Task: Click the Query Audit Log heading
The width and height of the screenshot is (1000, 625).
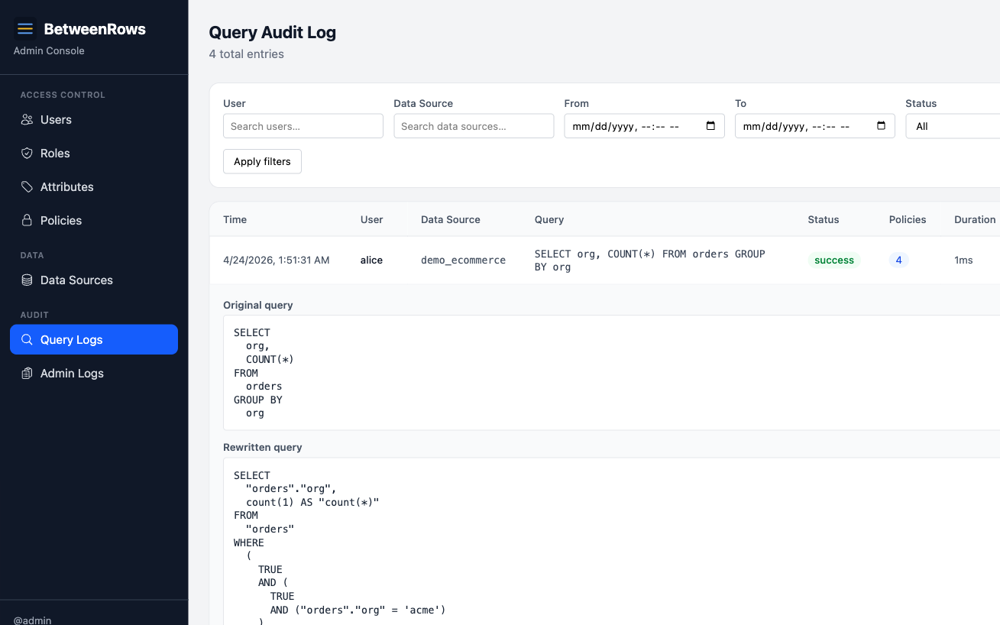Action: (273, 32)
